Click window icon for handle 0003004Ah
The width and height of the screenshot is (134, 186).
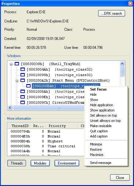click(23, 69)
